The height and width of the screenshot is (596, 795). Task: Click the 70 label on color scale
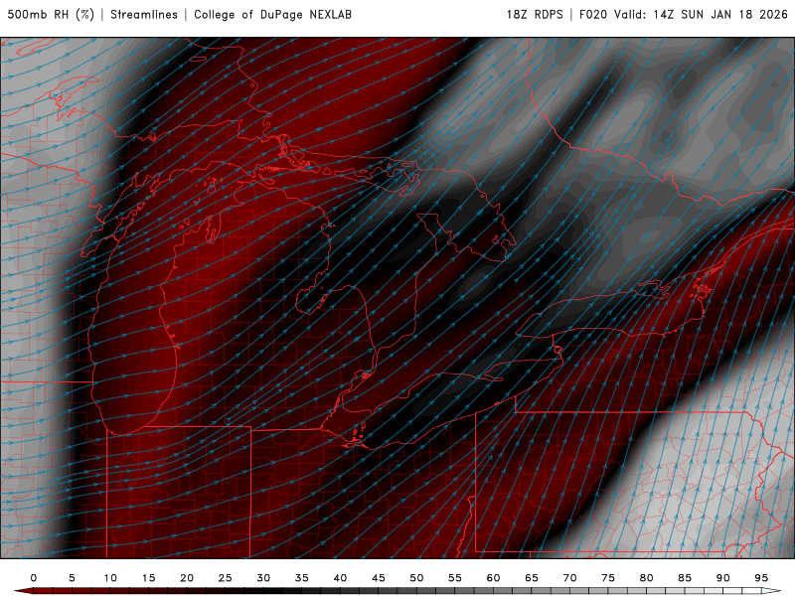569,578
